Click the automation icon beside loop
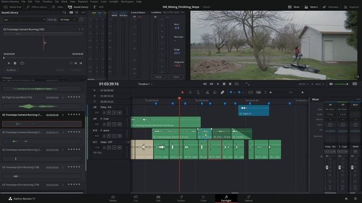 pos(248,84)
